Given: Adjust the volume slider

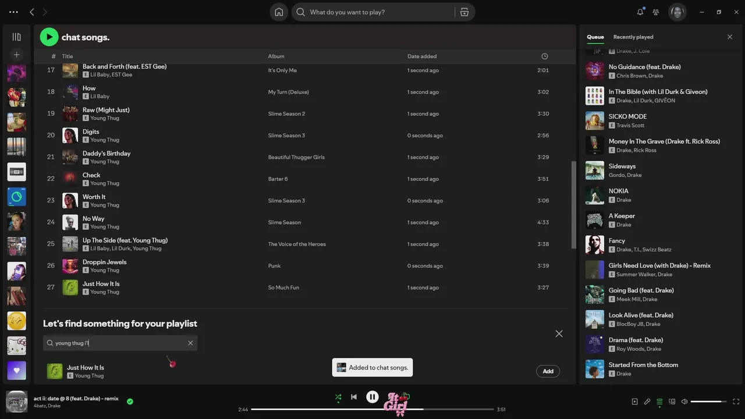Looking at the screenshot, I should (x=709, y=402).
